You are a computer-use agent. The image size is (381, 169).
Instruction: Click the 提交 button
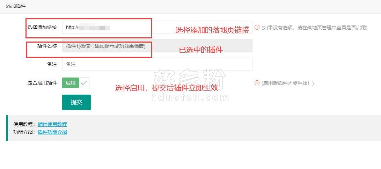click(x=76, y=102)
